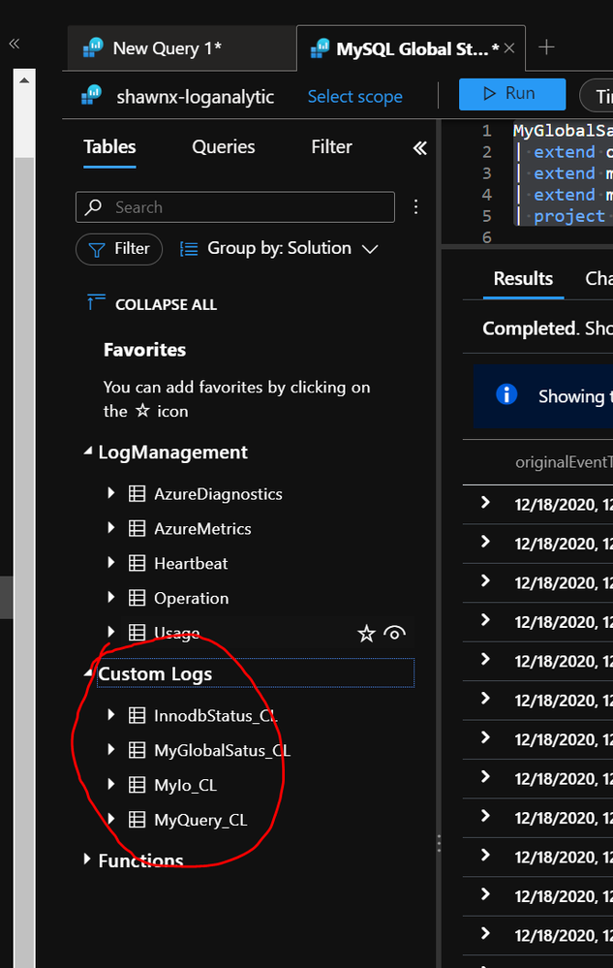Collapse the Custom Logs group
This screenshot has height=968, width=613.
[x=87, y=673]
